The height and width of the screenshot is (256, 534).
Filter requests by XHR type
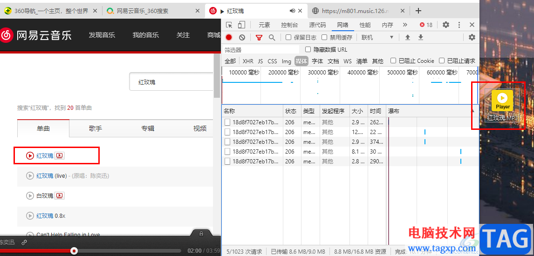tap(248, 61)
